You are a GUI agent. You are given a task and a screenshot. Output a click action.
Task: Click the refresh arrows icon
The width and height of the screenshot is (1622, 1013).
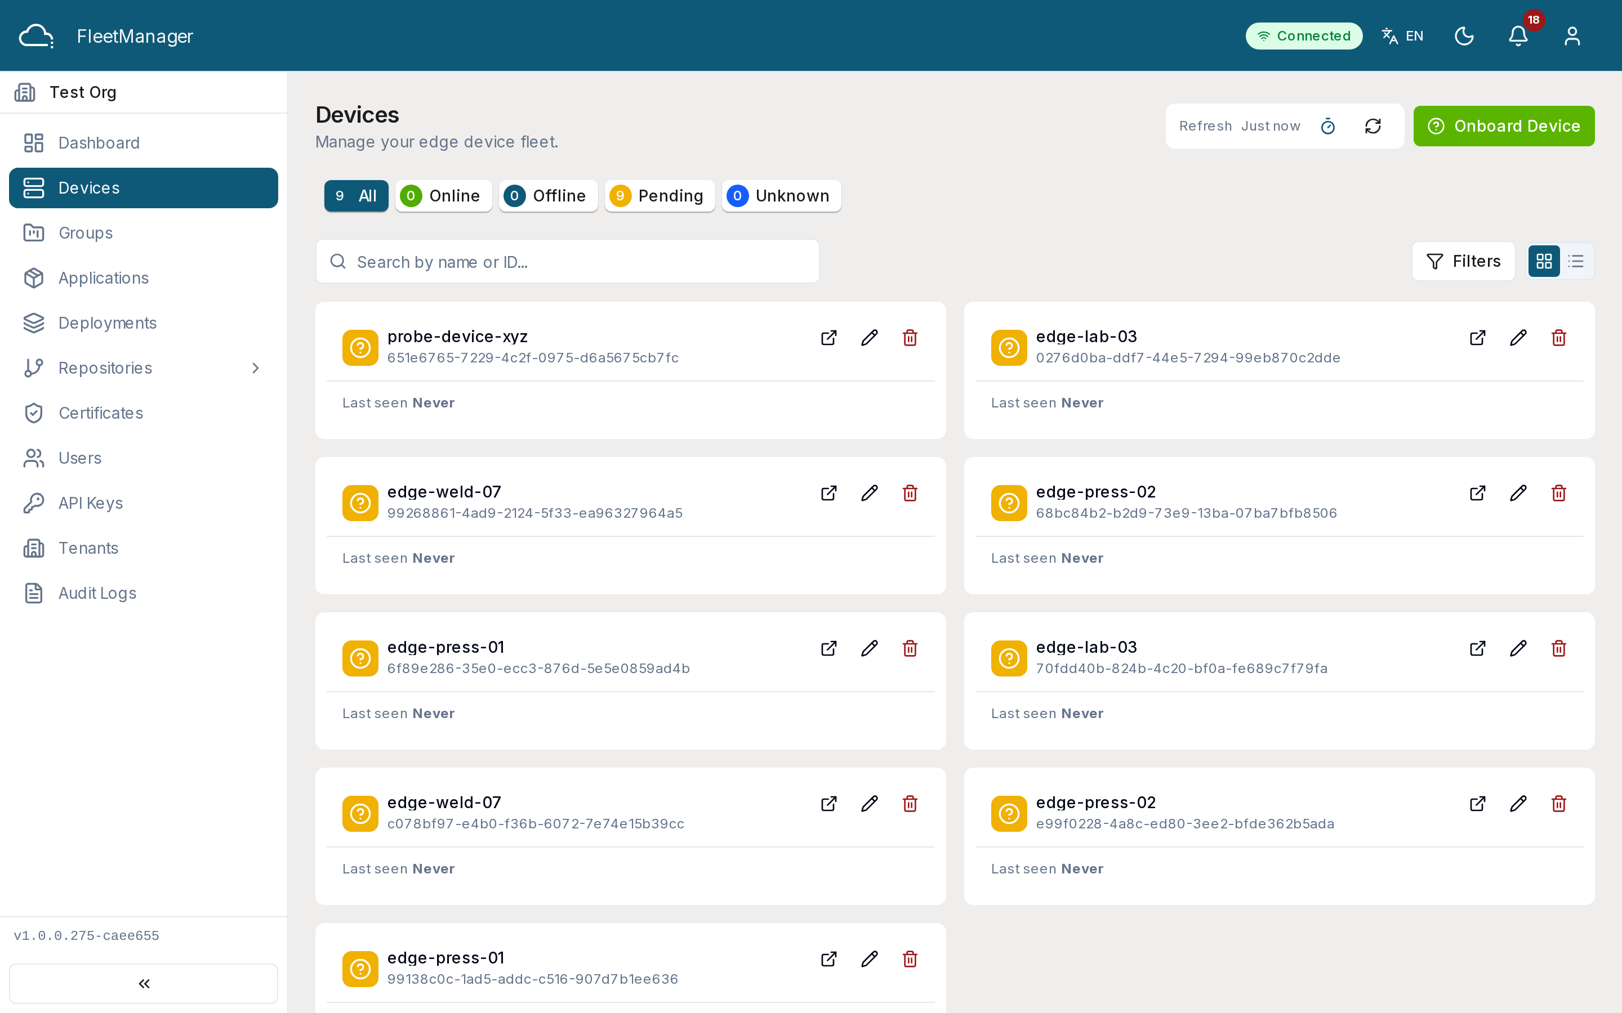(x=1373, y=126)
